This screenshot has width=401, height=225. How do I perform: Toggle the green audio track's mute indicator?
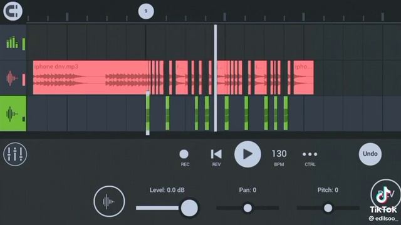(24, 119)
